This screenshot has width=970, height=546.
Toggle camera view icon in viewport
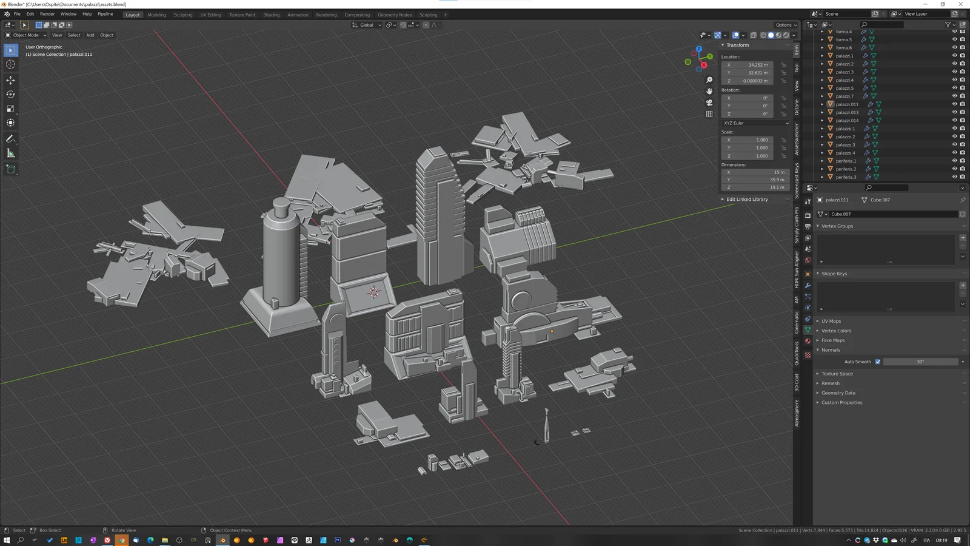[x=709, y=103]
